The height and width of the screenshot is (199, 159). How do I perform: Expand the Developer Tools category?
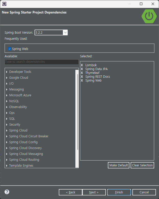click(x=7, y=72)
